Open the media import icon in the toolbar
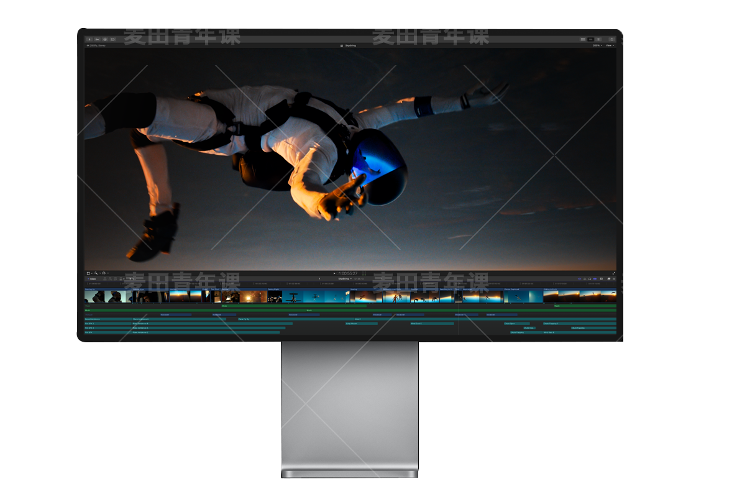The width and height of the screenshot is (737, 487). tap(89, 40)
